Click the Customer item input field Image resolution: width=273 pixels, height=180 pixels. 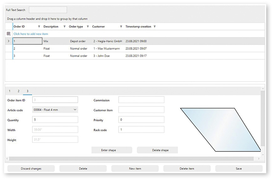point(141,110)
